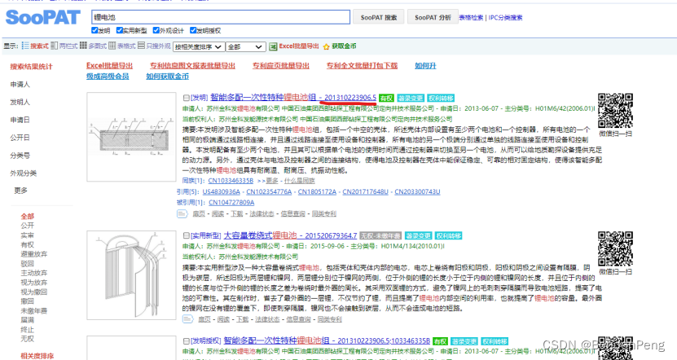The image size is (677, 360).
Task: Filter results by 驳回 status
Action: click(x=27, y=264)
